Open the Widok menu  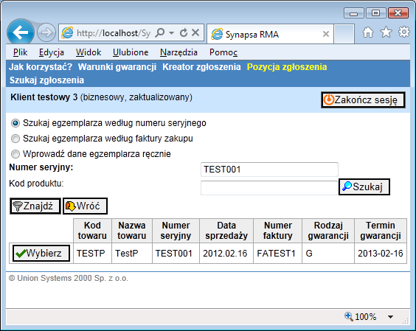[89, 52]
